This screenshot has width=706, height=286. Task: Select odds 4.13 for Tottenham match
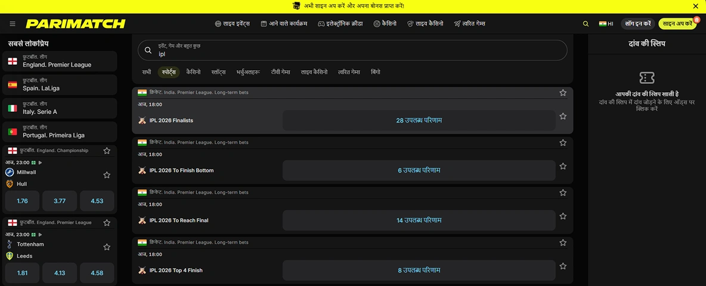[x=60, y=272]
